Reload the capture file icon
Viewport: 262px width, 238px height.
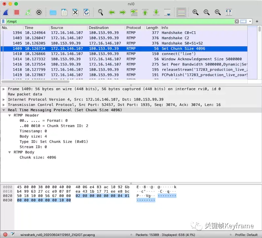pos(86,12)
